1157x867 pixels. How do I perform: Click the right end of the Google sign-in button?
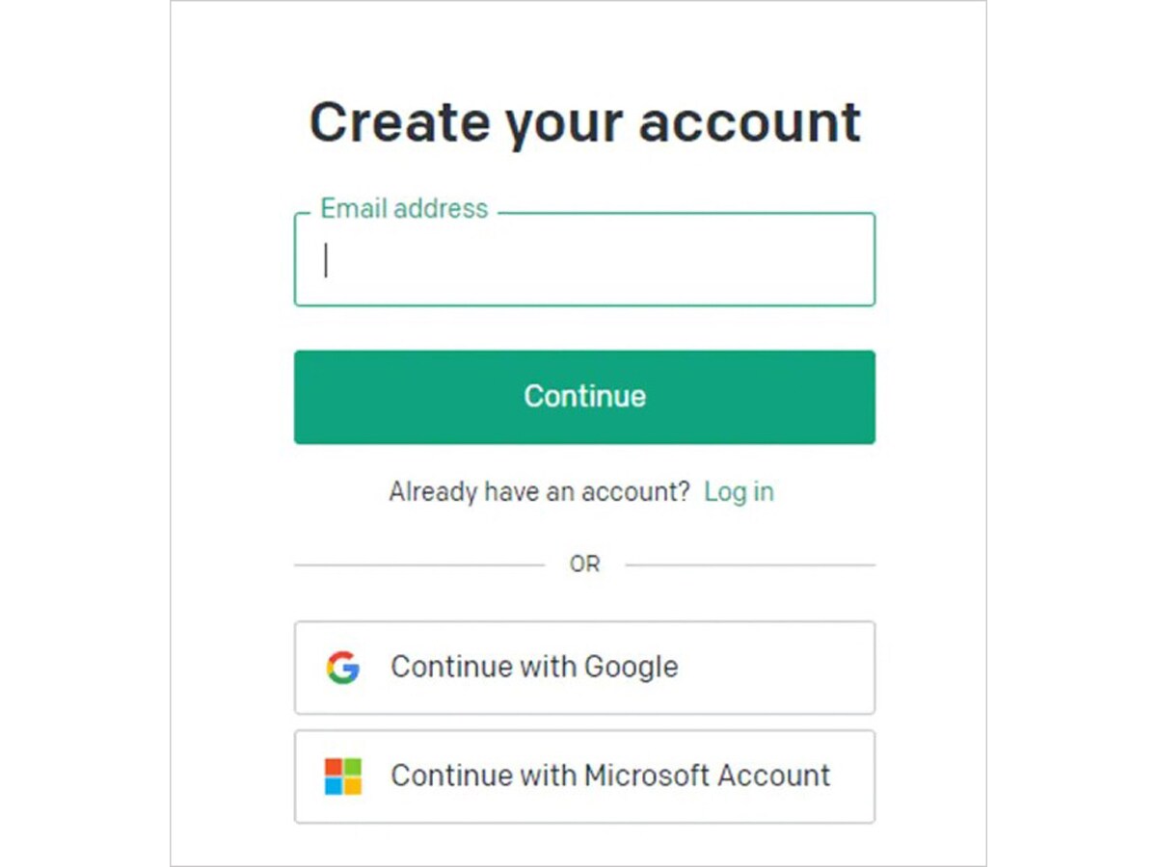[829, 668]
